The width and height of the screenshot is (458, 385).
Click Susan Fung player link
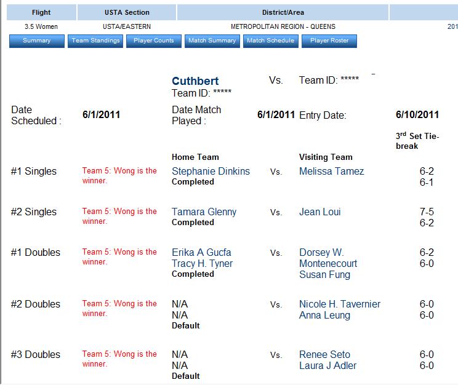324,275
